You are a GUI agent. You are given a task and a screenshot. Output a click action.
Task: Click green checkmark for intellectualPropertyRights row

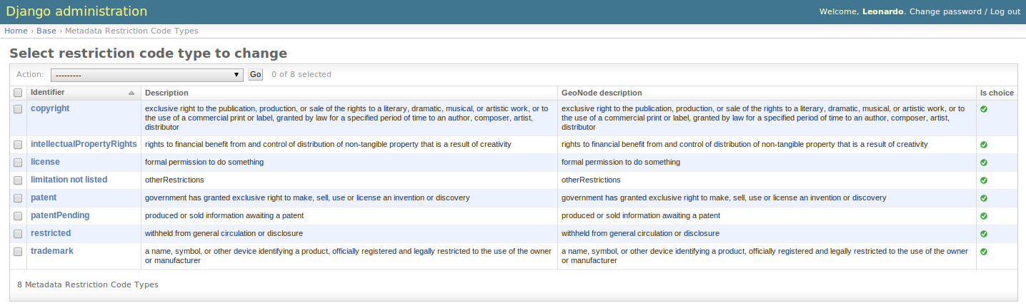pos(984,145)
